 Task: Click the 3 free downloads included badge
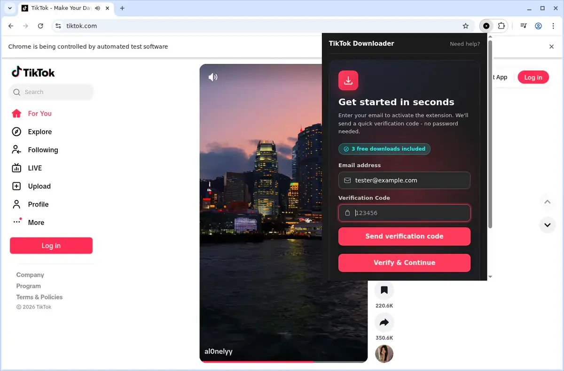(x=384, y=149)
